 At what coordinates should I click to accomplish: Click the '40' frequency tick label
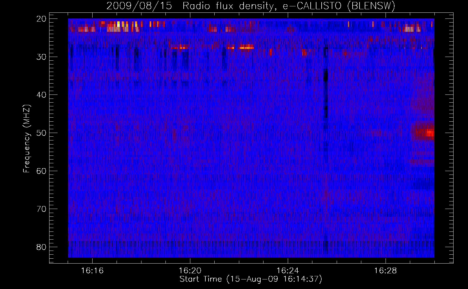tap(42, 95)
